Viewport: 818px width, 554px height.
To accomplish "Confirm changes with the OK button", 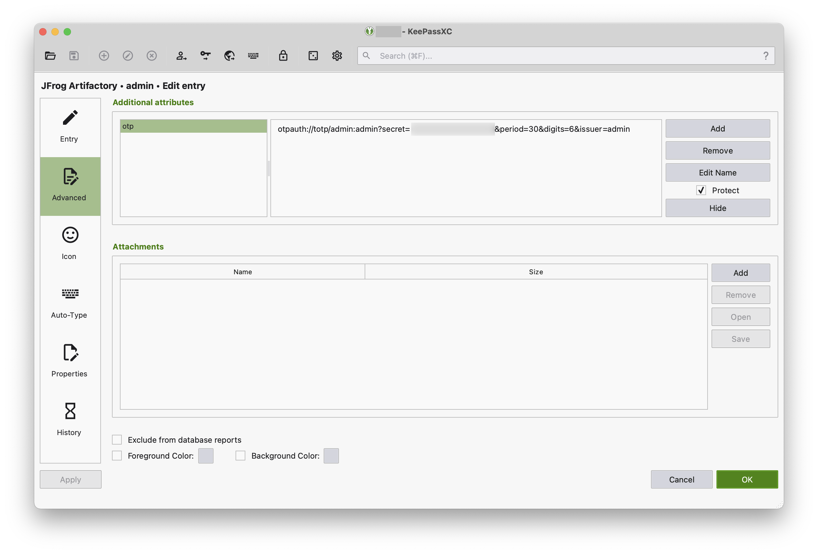I will [747, 479].
